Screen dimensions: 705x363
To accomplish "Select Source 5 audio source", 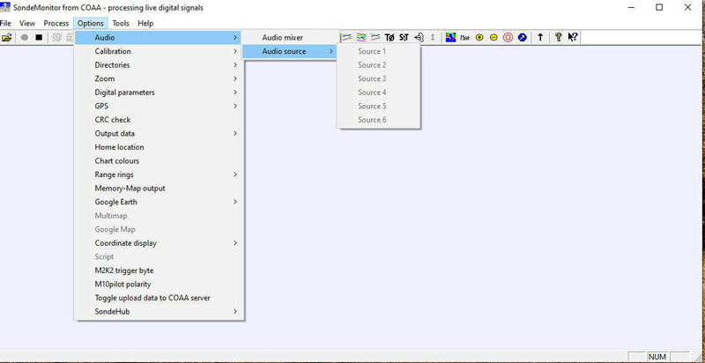I will (x=379, y=106).
